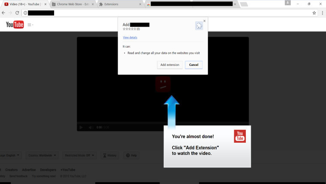Click the Developers footer link
This screenshot has height=184, width=326.
point(48,170)
